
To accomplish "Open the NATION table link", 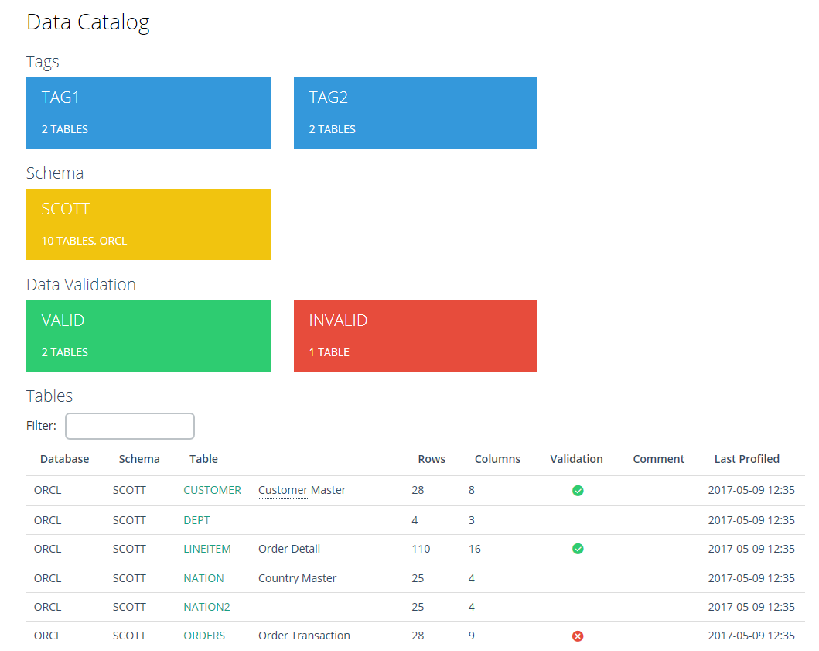I will pos(203,578).
